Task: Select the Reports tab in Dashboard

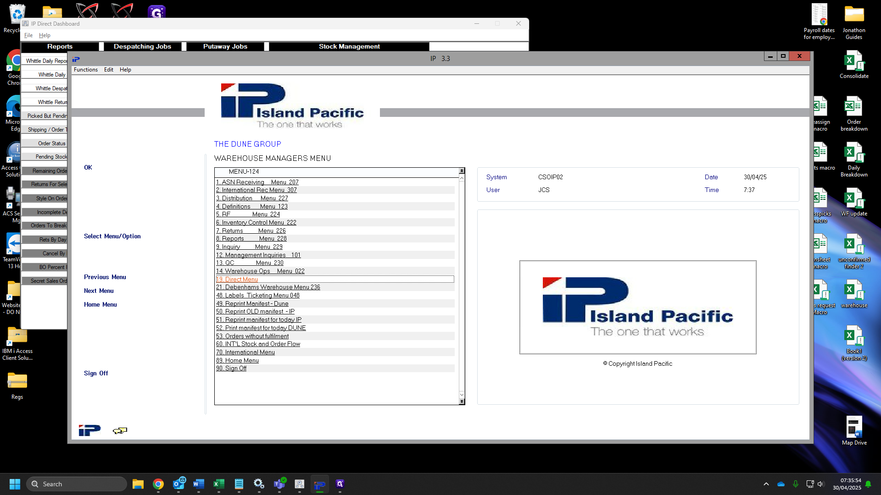Action: (x=60, y=46)
